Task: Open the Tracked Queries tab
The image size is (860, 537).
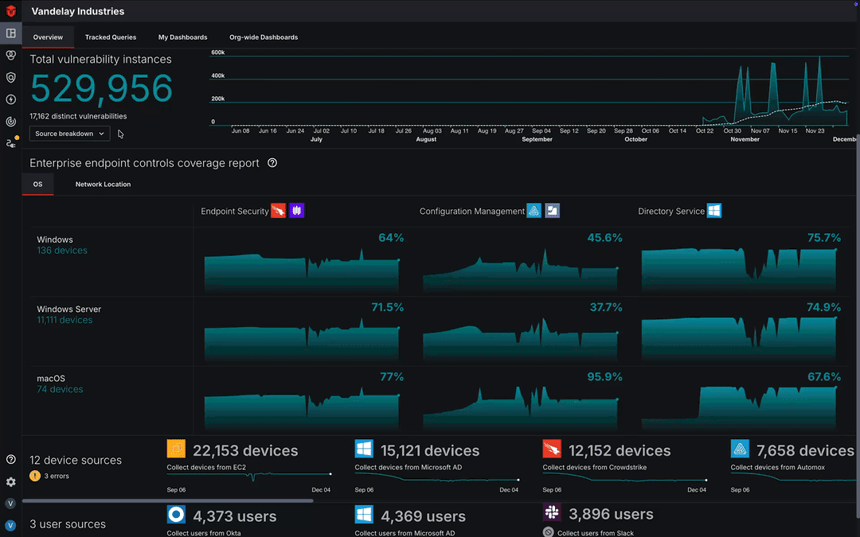Action: 110,37
